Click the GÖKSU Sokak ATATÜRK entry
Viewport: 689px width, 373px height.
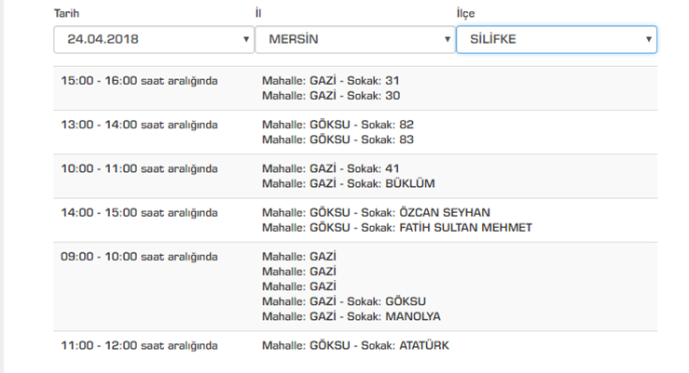point(355,345)
